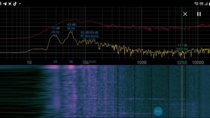Select the -83 dB 97 Hz peak label
210x118 pixels.
point(85,34)
